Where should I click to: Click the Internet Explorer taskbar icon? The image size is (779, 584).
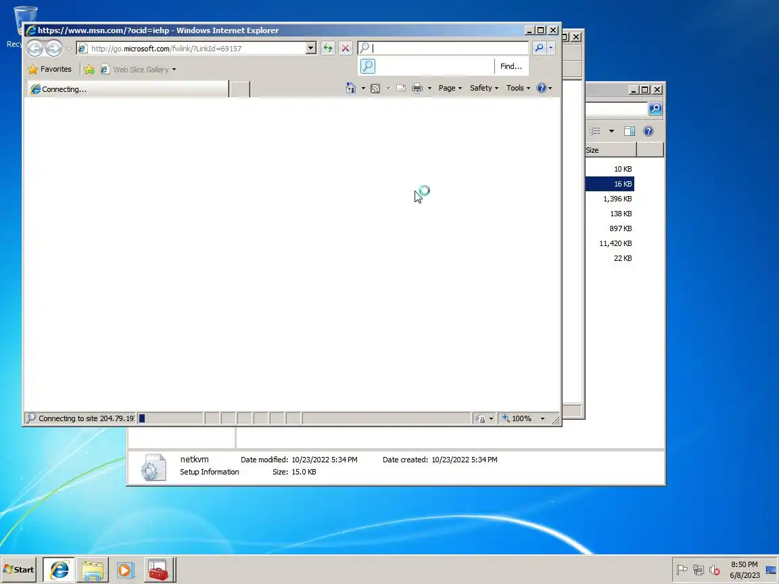tap(59, 570)
